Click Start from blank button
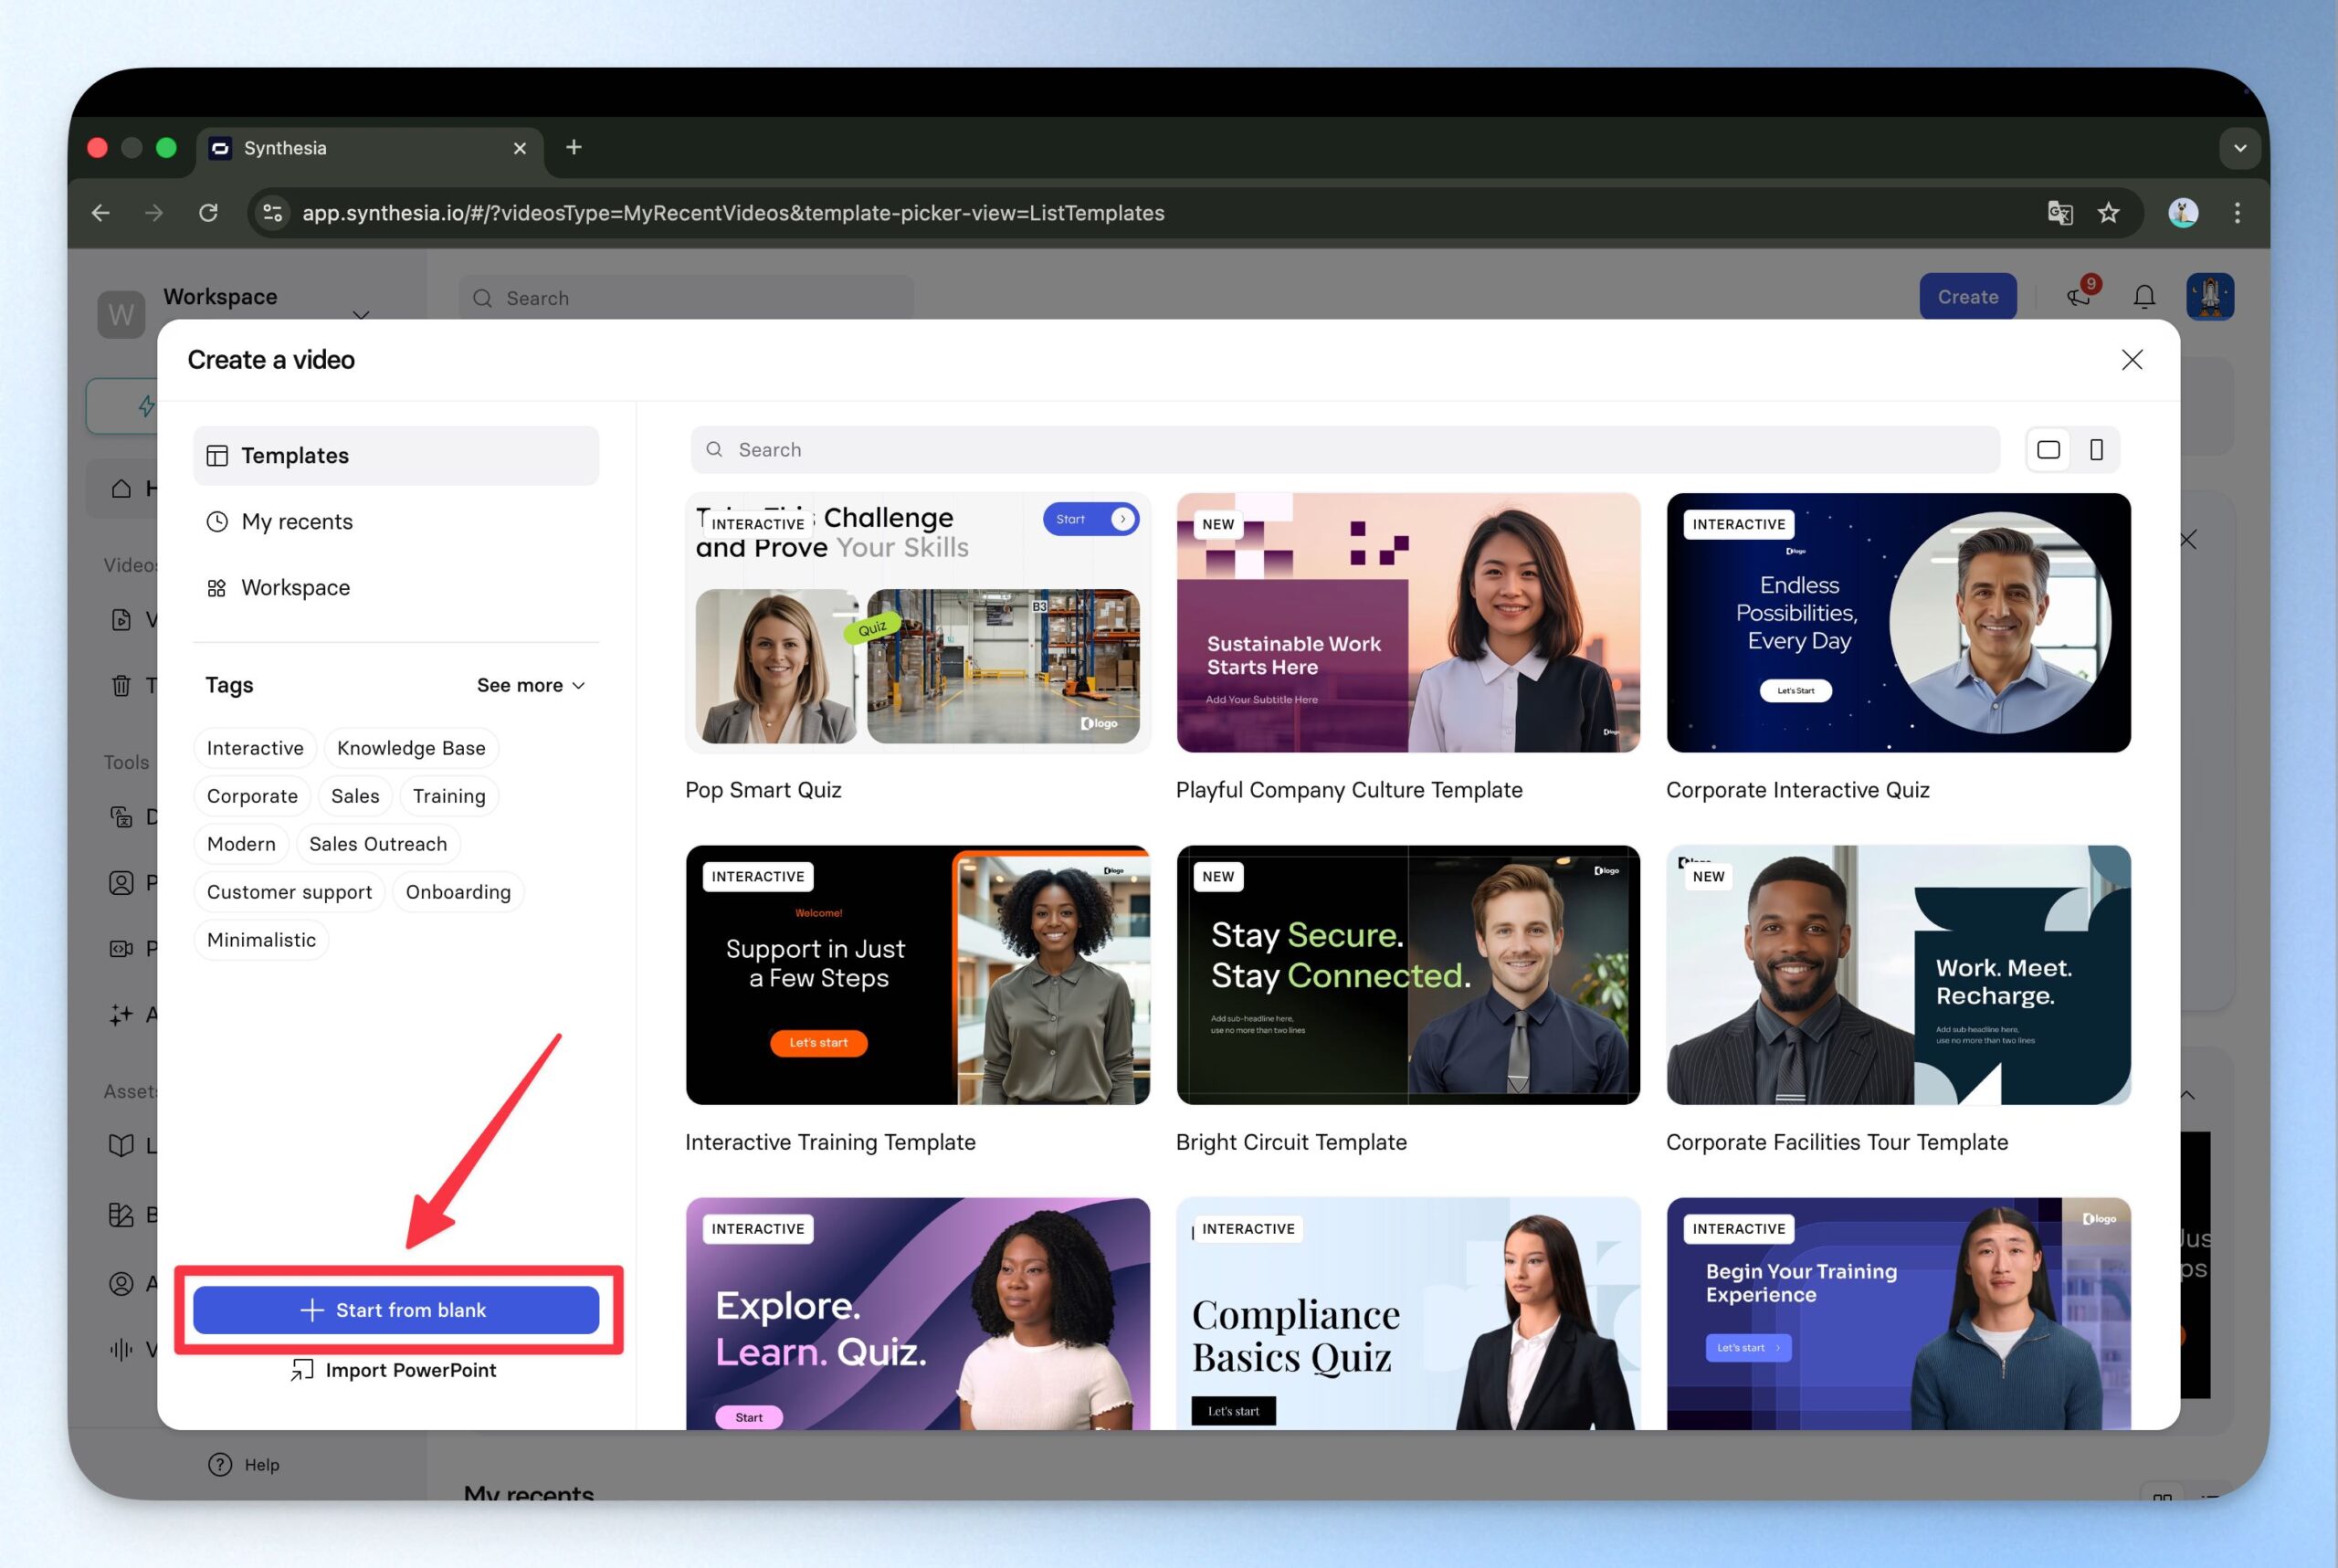The width and height of the screenshot is (2338, 1568). 396,1310
